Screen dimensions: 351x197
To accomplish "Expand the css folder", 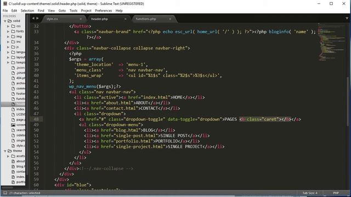I will (8, 26).
